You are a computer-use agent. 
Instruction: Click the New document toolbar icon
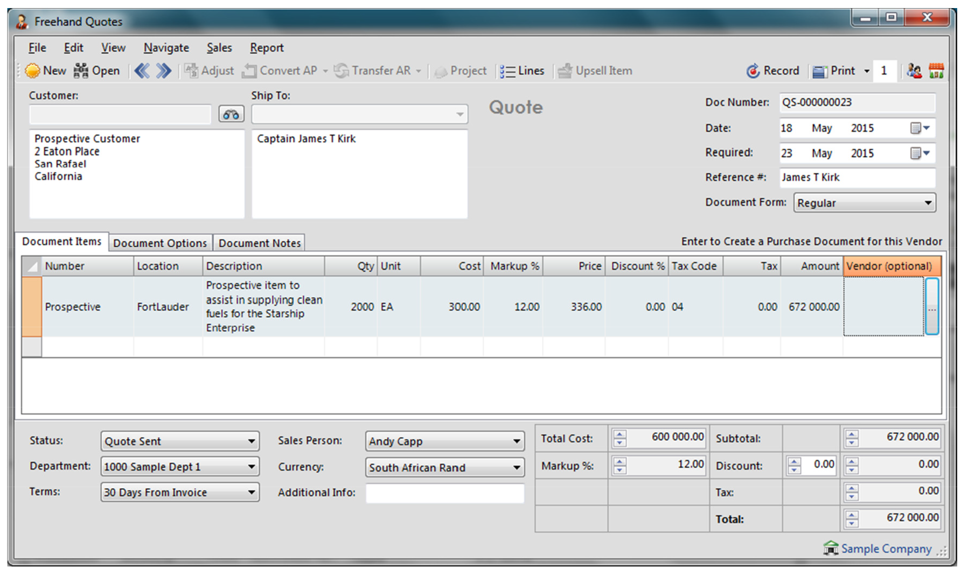[33, 71]
